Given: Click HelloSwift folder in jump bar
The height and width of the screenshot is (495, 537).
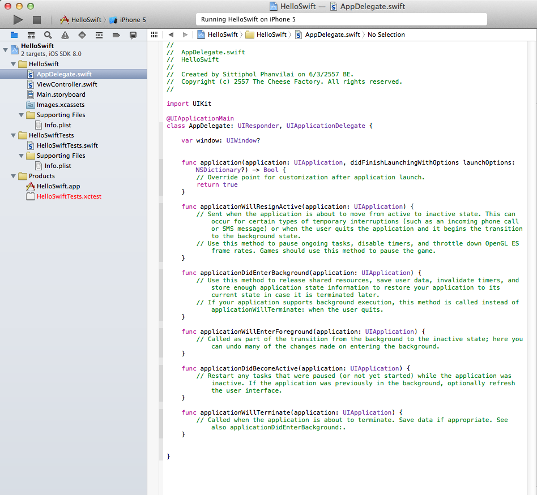Looking at the screenshot, I should click(266, 35).
